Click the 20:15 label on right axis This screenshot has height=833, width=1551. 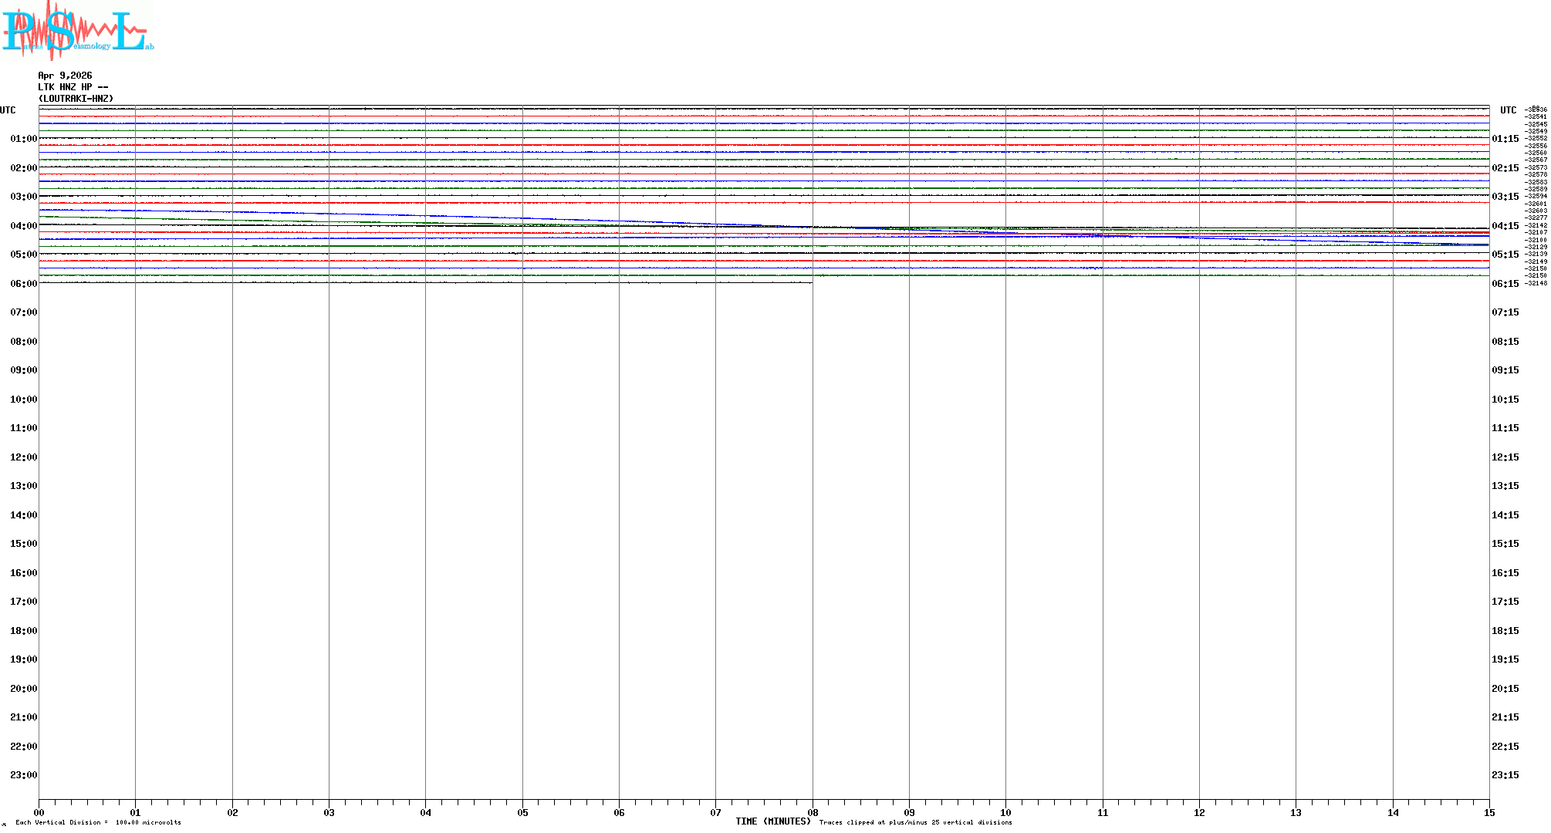(x=1505, y=689)
